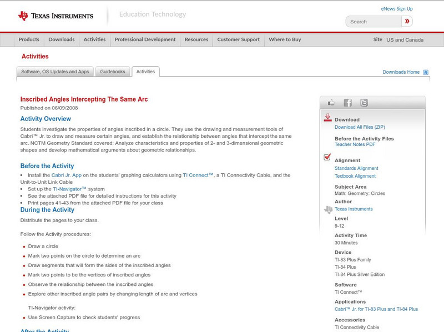Click the thumbs-up like icon
Image resolution: width=444 pixels, height=332 pixels.
[331, 103]
